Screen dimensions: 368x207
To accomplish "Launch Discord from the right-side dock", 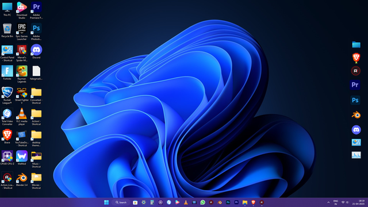I will pyautogui.click(x=356, y=130).
